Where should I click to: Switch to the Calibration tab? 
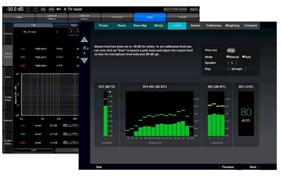[x=214, y=26]
